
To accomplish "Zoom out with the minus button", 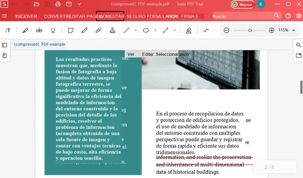I will [x=226, y=31].
